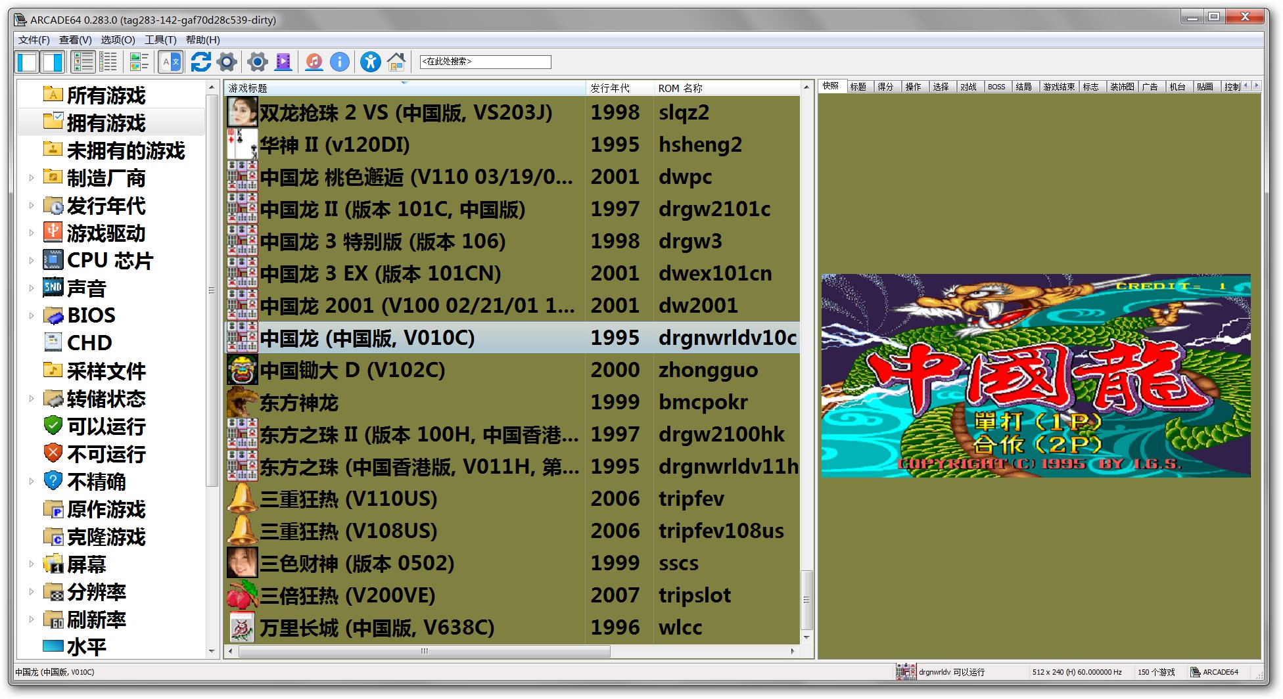Viewport: 1283px width, 699px height.
Task: Sort list by 发行年代 column header
Action: point(618,88)
